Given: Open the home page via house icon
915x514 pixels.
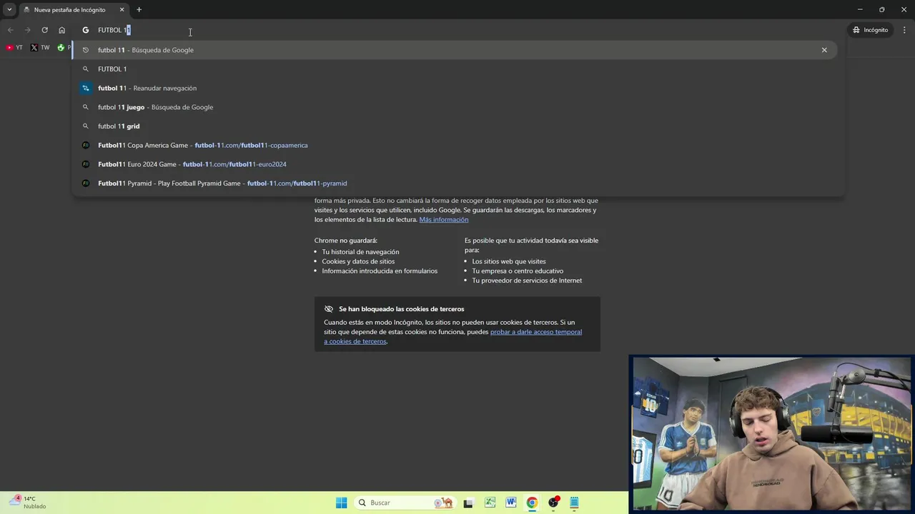Looking at the screenshot, I should [61, 30].
